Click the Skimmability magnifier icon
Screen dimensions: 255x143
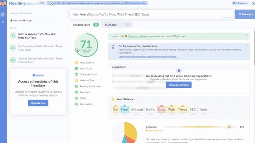click(x=76, y=104)
